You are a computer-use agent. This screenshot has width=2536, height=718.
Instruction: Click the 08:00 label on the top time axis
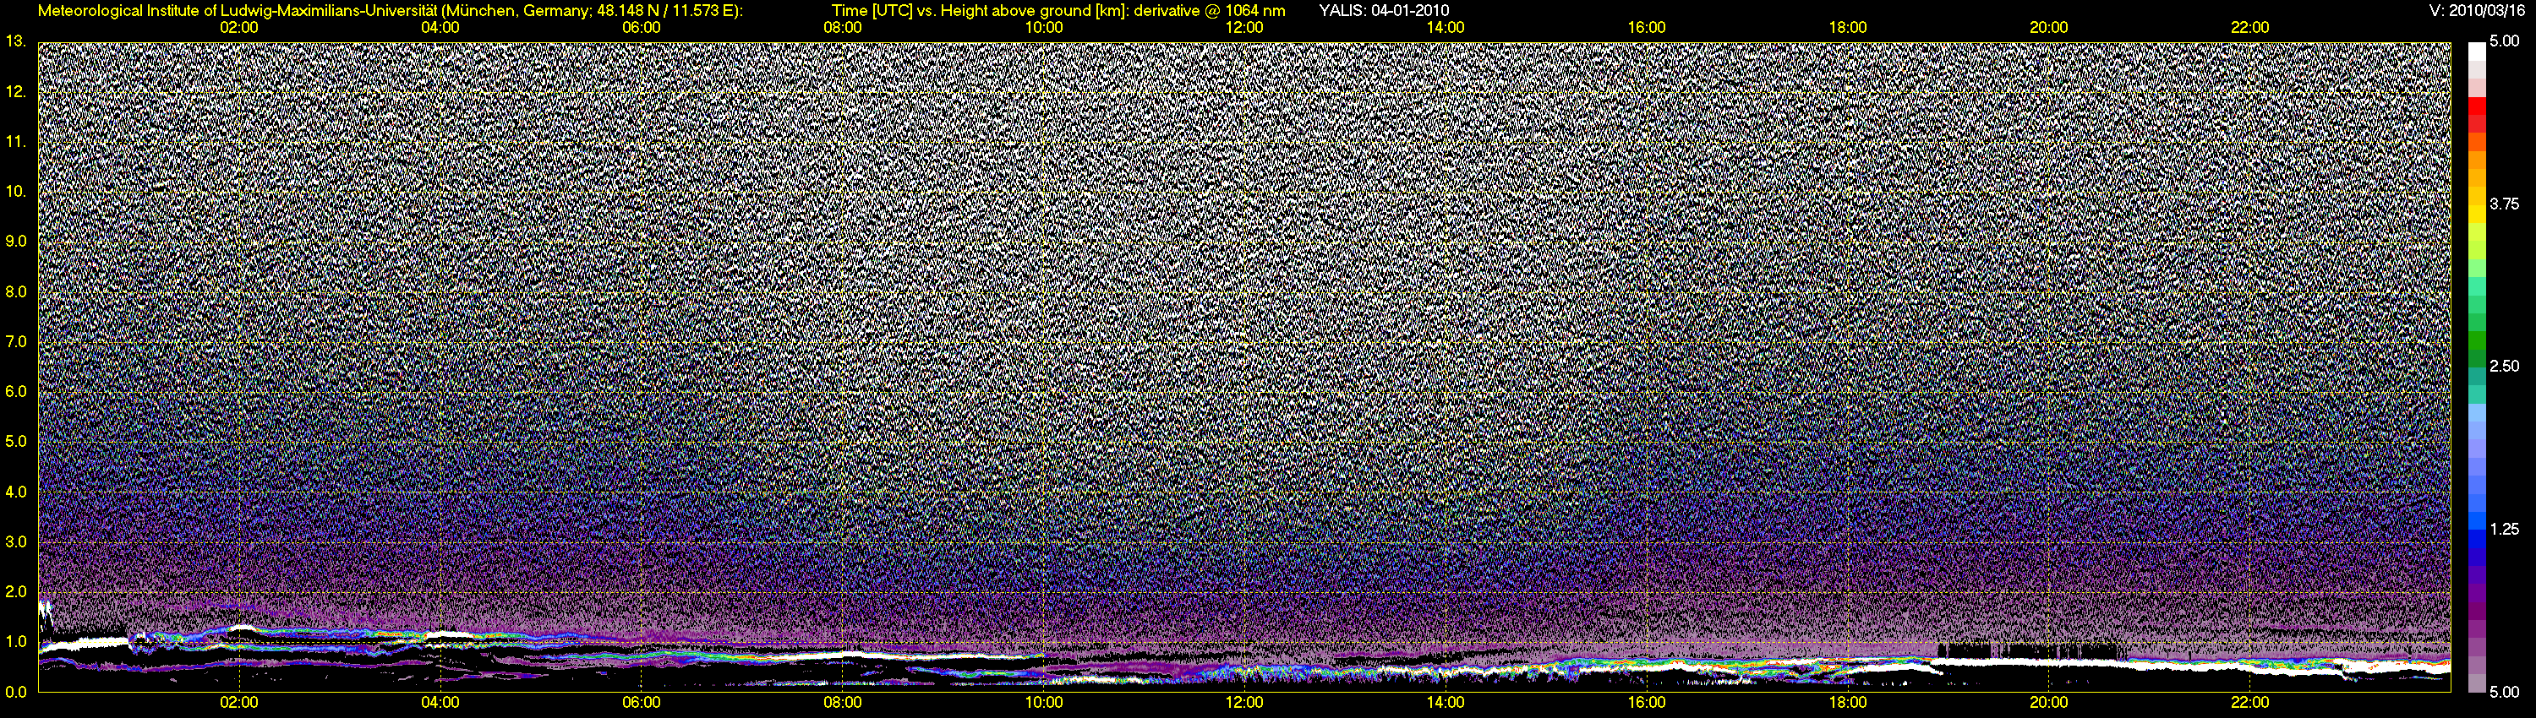click(x=843, y=28)
